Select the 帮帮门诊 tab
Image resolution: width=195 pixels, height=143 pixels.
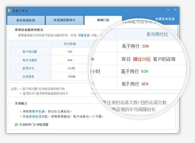pos(103,20)
